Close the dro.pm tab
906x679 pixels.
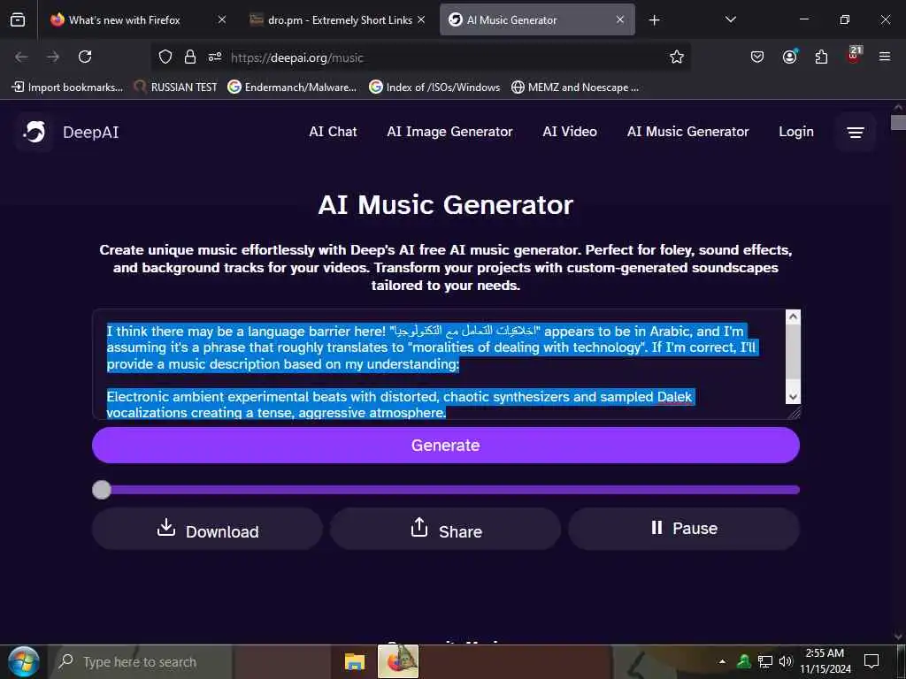[x=421, y=19]
